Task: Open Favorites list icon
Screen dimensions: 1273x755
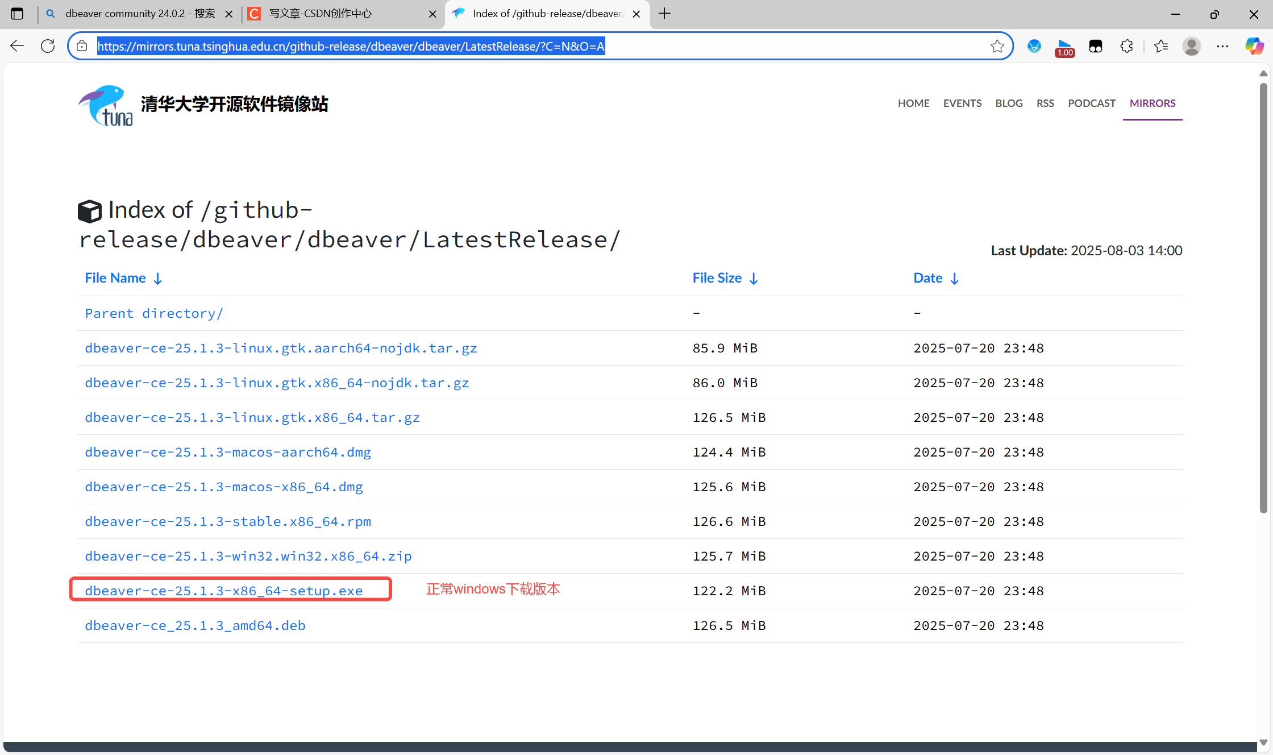Action: [1160, 46]
